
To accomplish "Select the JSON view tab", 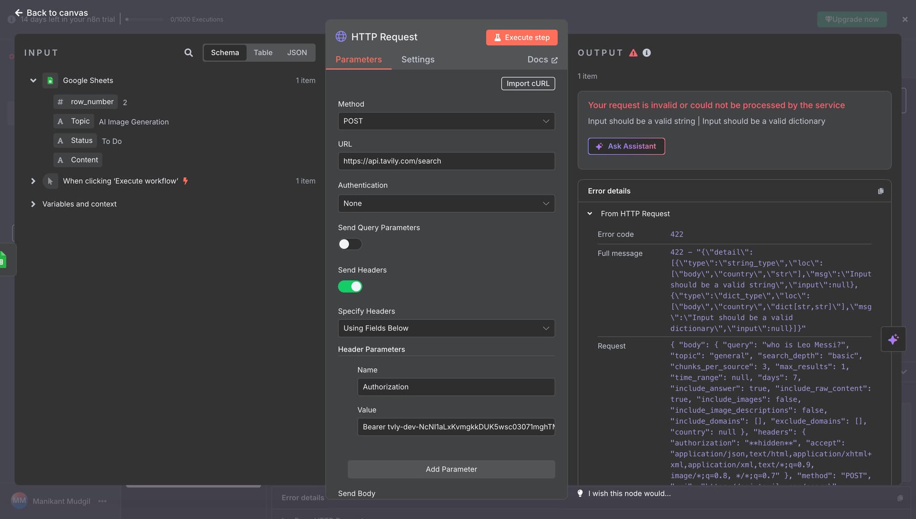I will (297, 52).
